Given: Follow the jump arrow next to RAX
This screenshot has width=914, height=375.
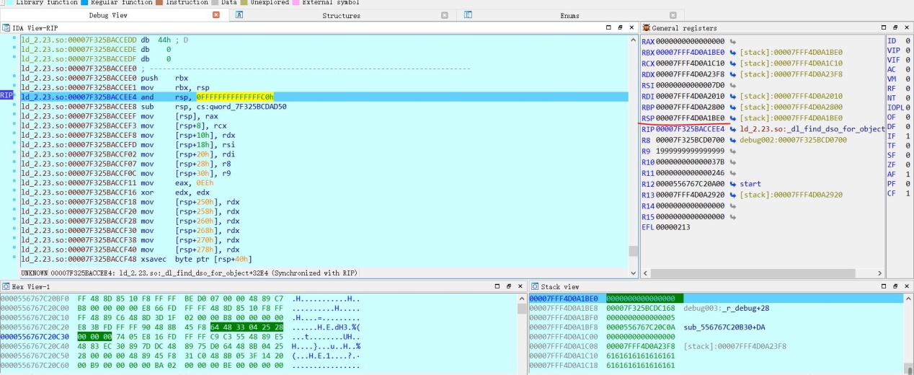Looking at the screenshot, I should 733,42.
